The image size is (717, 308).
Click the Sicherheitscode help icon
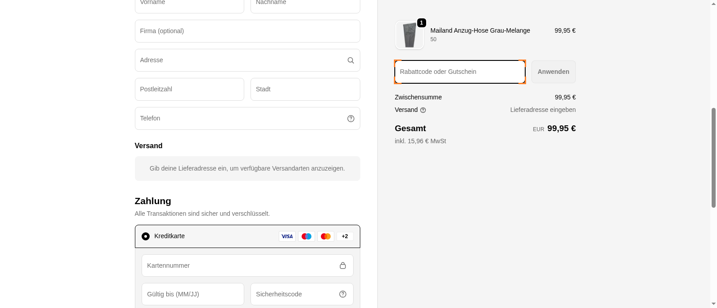click(x=343, y=294)
